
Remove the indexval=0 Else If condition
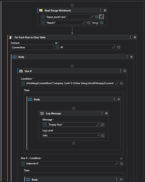click(121, 159)
